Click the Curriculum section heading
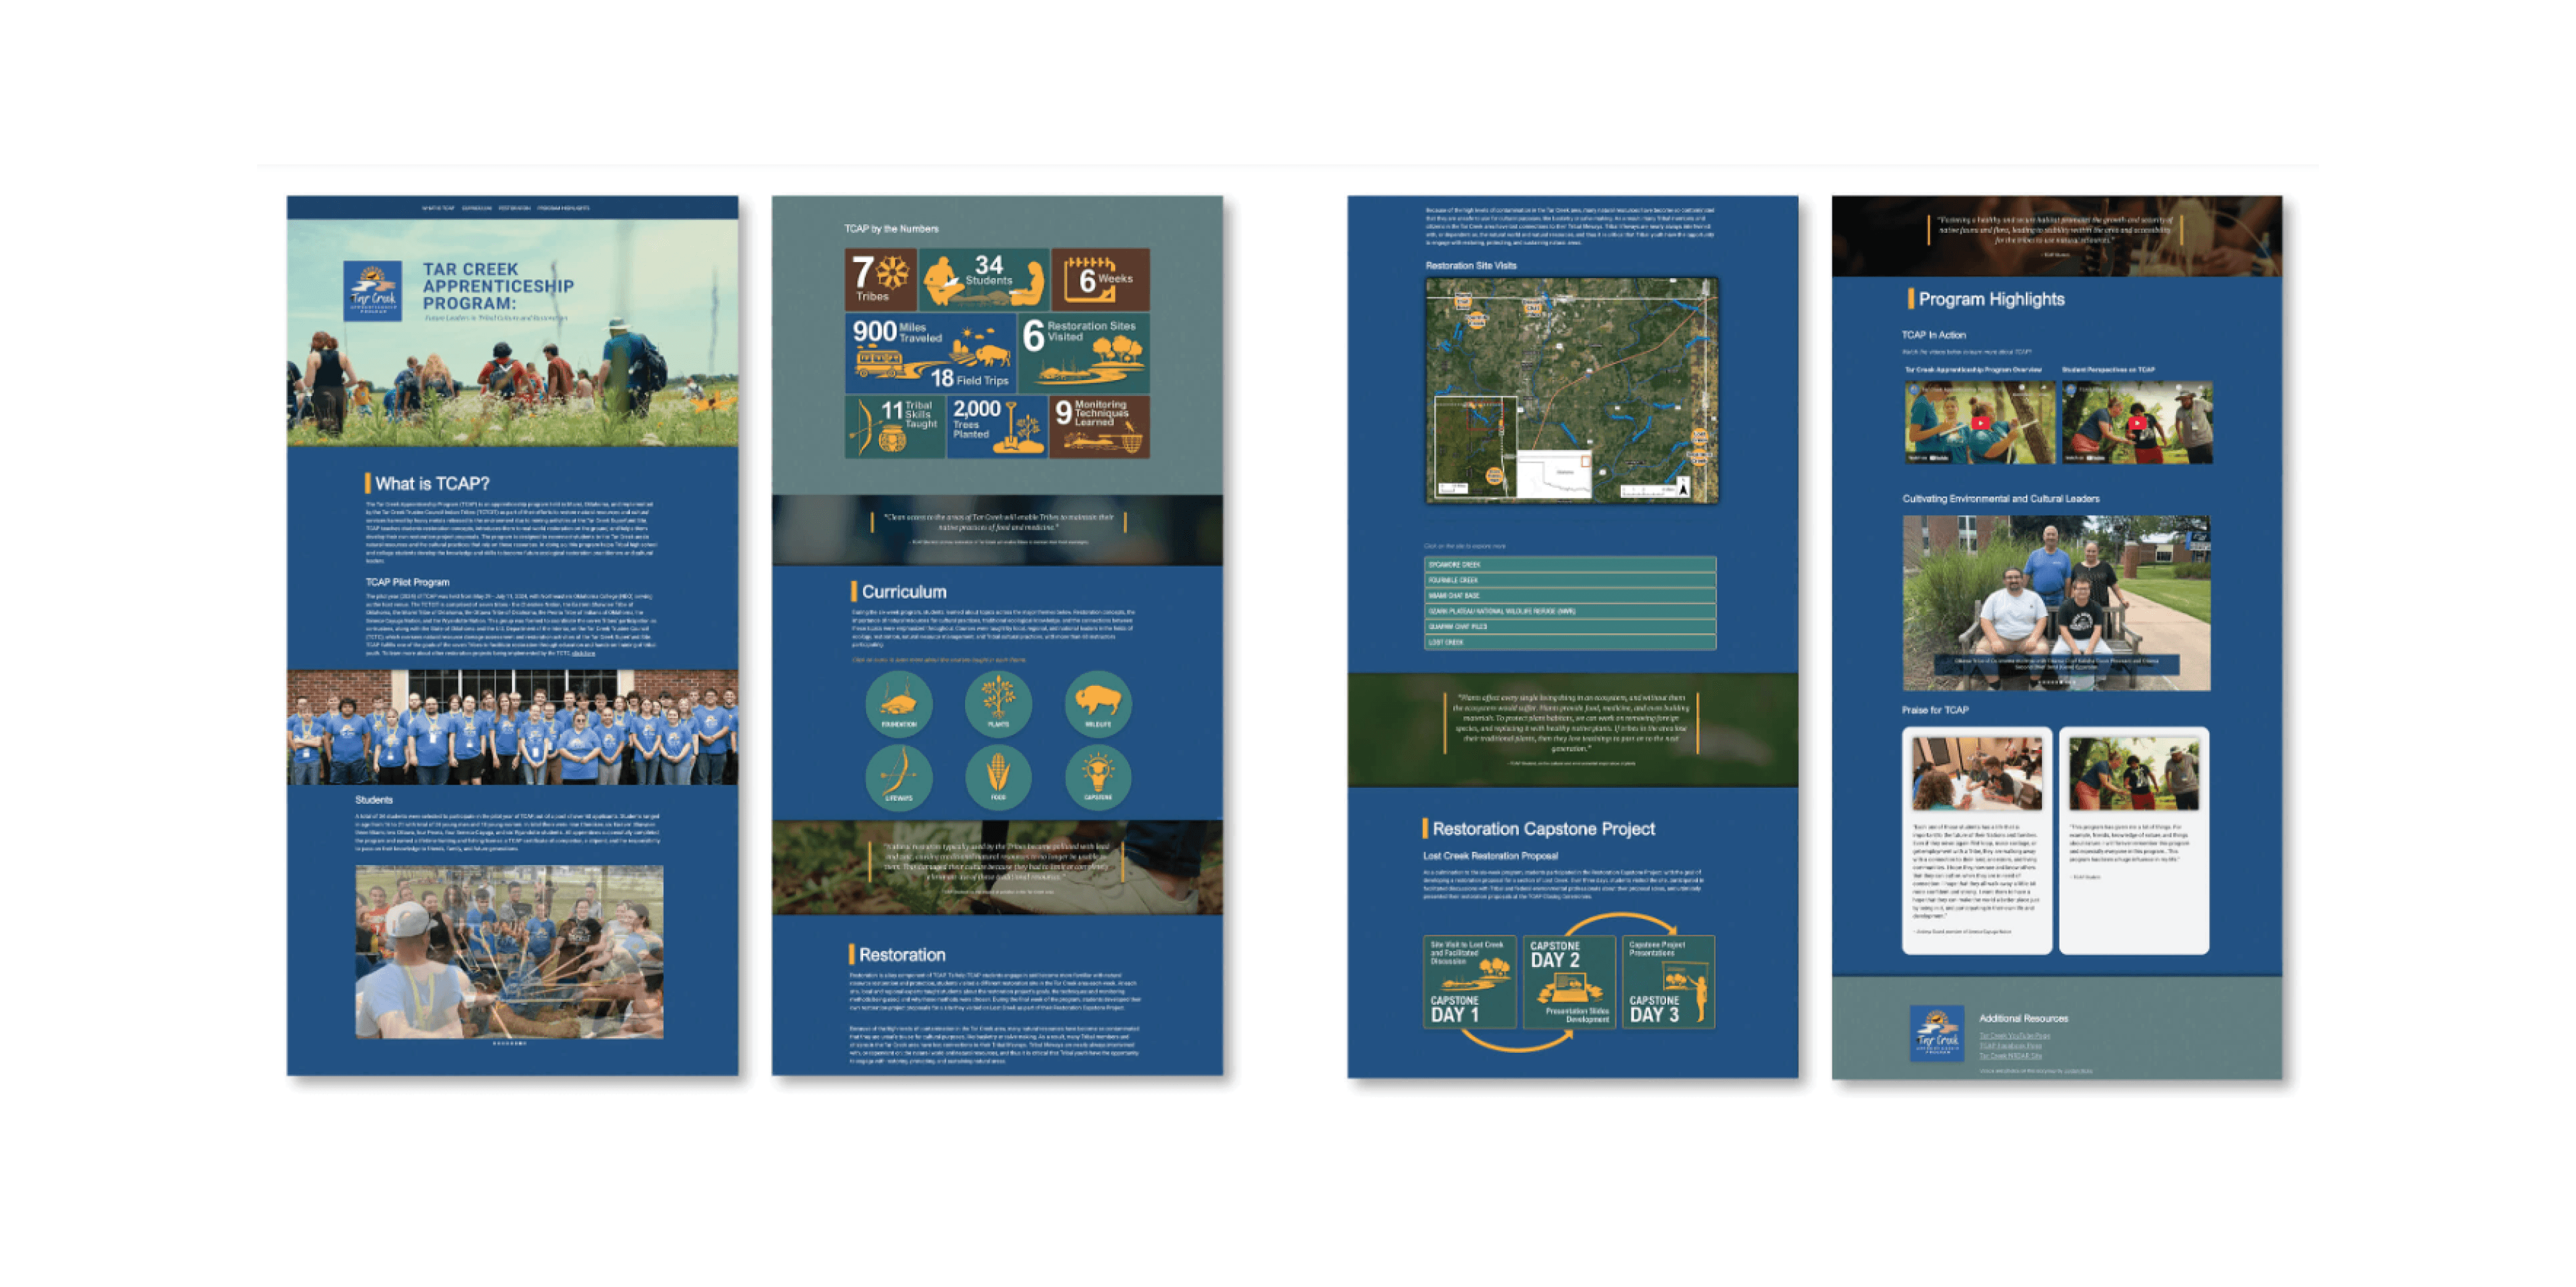2576x1287 pixels. pyautogui.click(x=904, y=591)
